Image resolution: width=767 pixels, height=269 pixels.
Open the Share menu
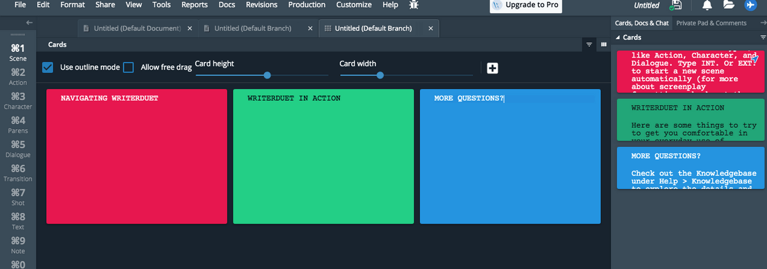(x=105, y=4)
